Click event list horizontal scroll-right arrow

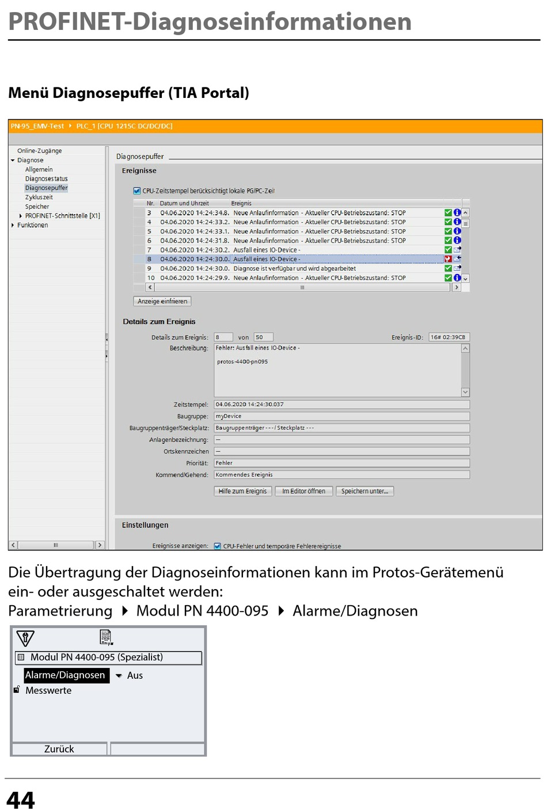point(457,287)
